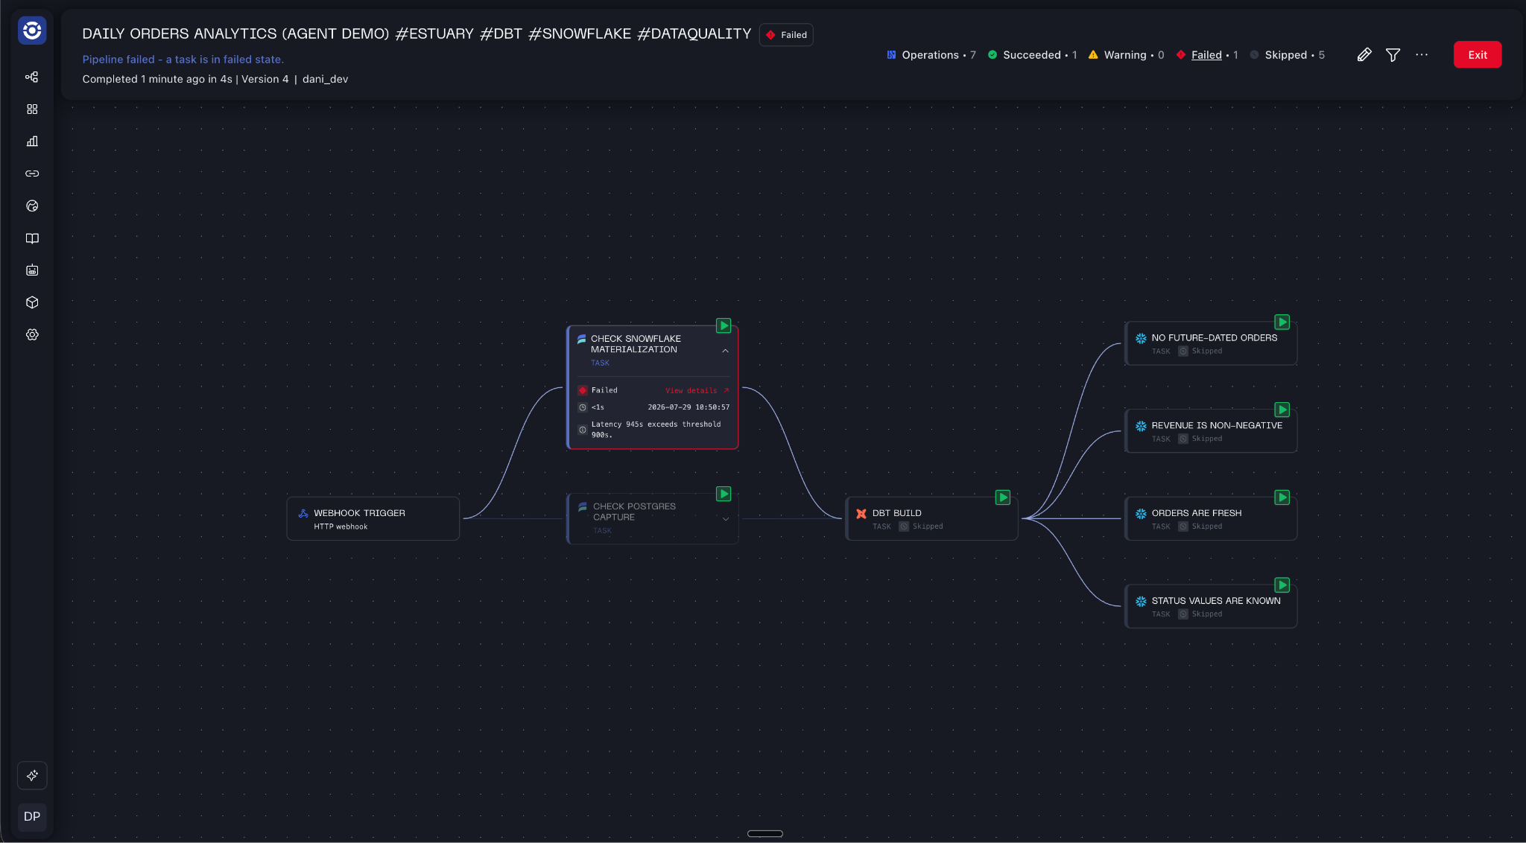Expand the Check Postgres Capture node

click(726, 519)
